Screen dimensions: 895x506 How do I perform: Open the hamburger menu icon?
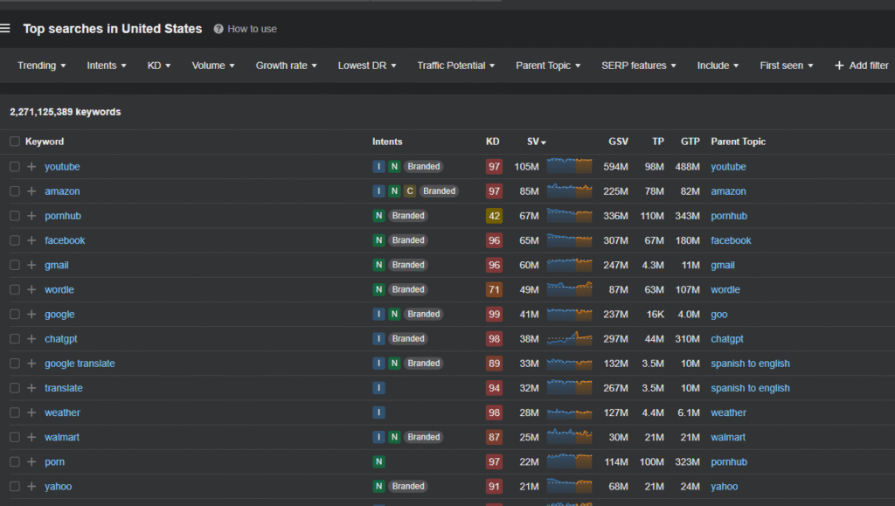[x=5, y=29]
